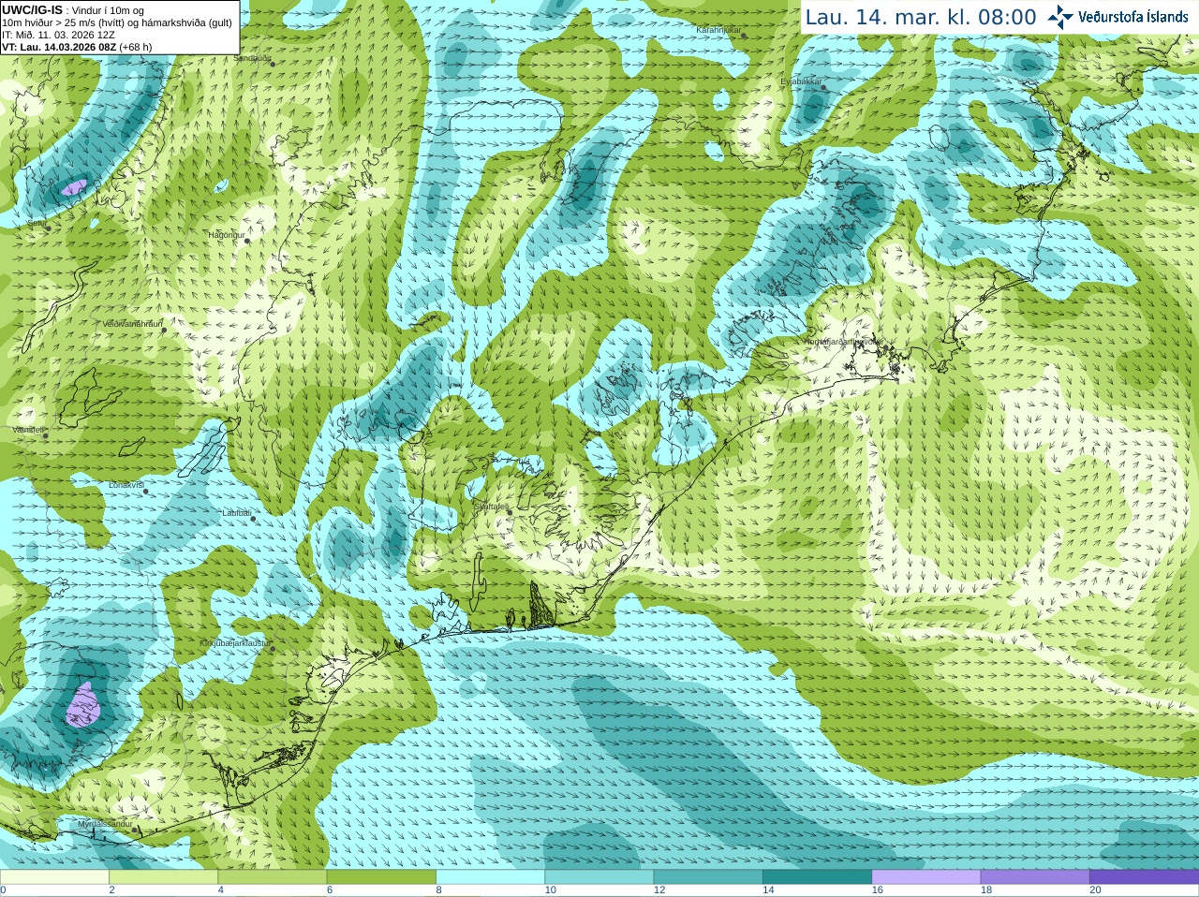Screen dimensions: 1199x897
Task: Select the Skaftafell station label
Action: point(492,507)
